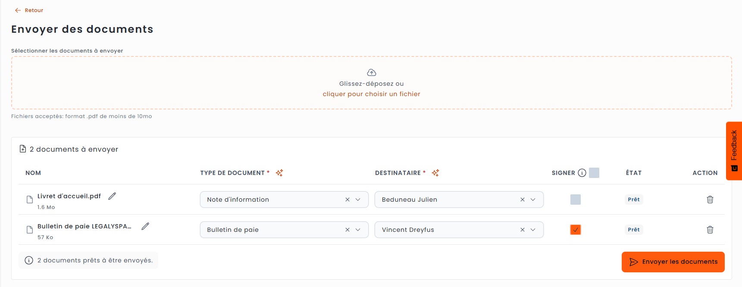The width and height of the screenshot is (742, 287).
Task: Toggle the Signer select-all checkbox in header
Action: [594, 173]
